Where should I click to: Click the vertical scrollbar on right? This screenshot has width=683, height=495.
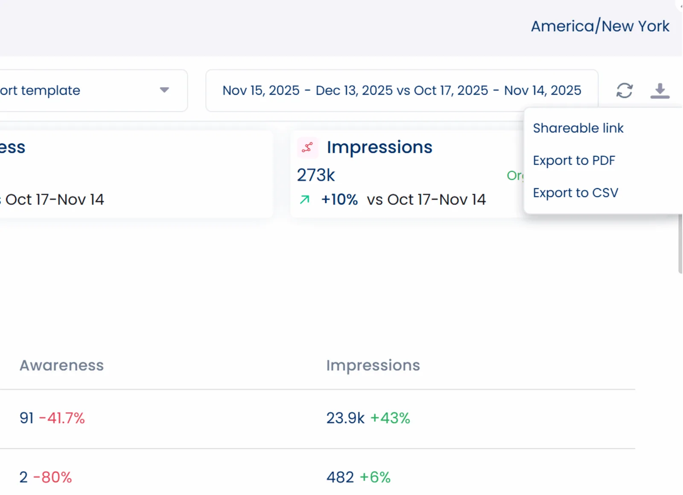680,244
